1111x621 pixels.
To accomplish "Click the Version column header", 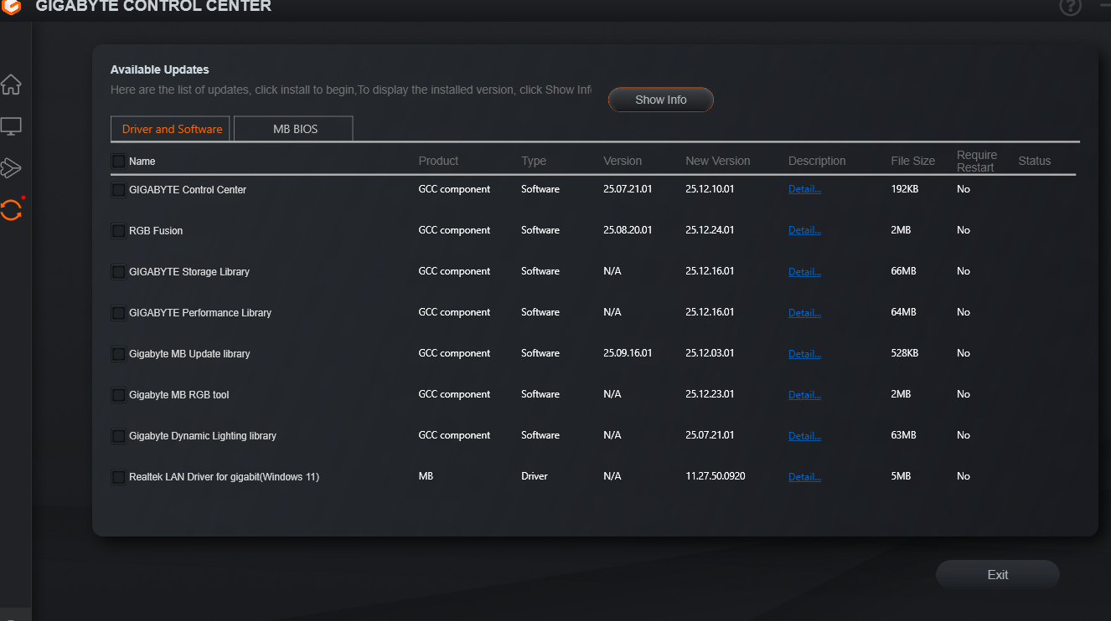I will tap(623, 161).
